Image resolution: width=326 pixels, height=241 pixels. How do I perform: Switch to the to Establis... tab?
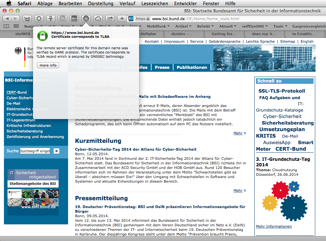(304, 34)
